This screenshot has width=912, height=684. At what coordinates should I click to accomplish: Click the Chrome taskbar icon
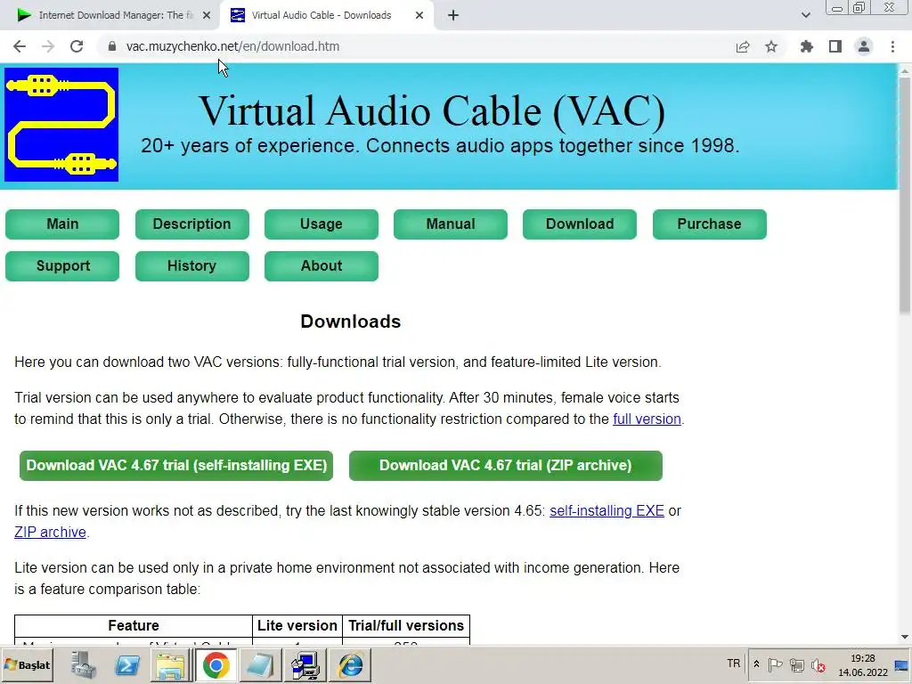pyautogui.click(x=216, y=664)
